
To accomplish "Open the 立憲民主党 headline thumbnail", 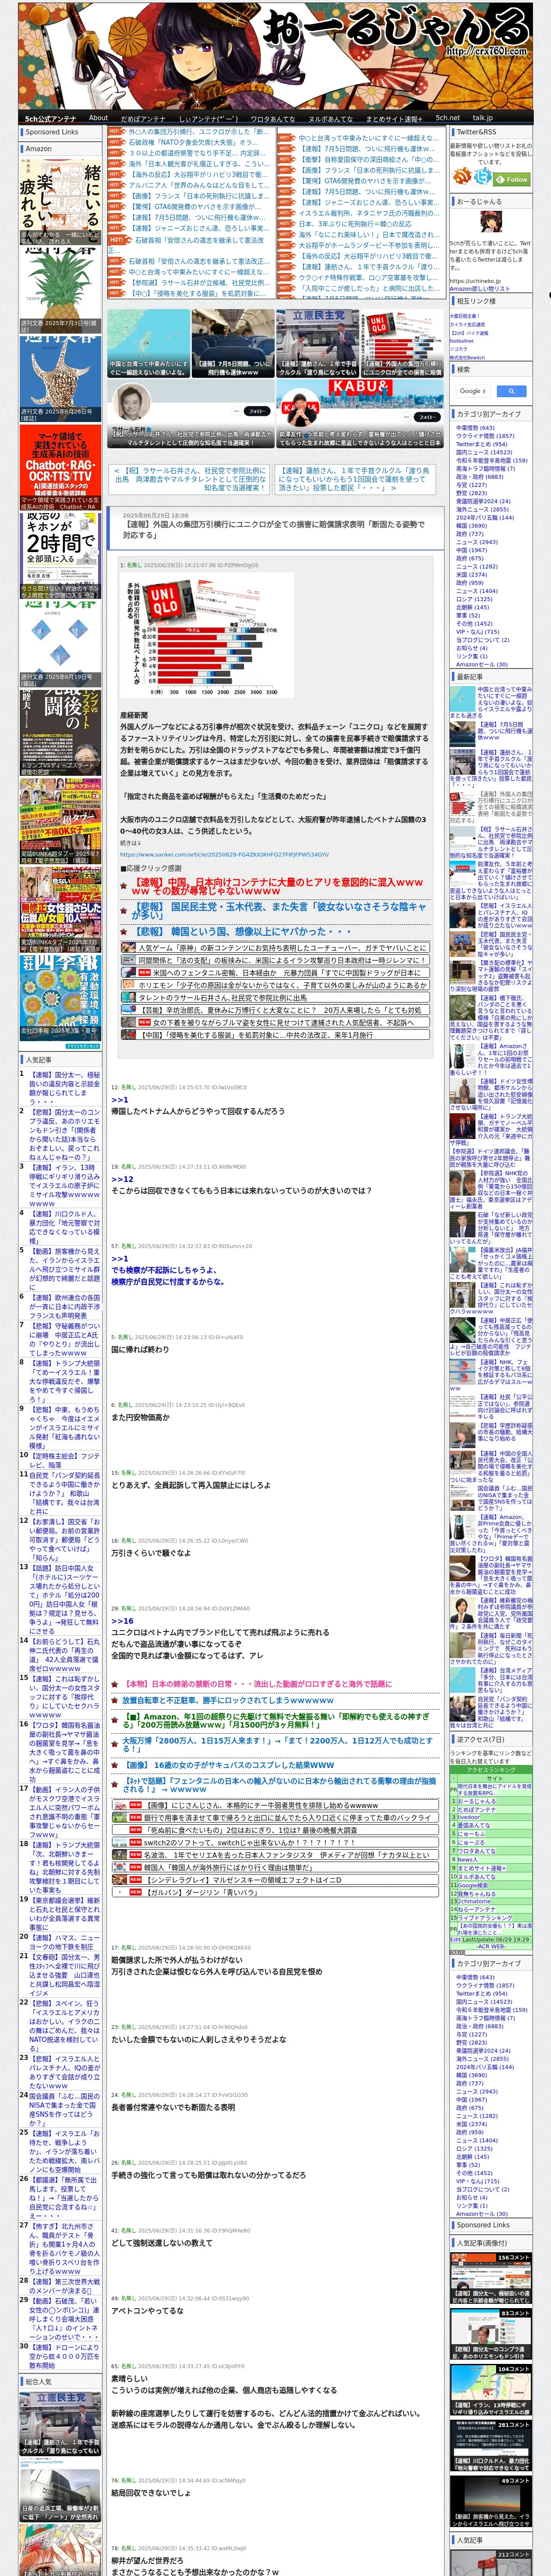I will pyautogui.click(x=318, y=342).
